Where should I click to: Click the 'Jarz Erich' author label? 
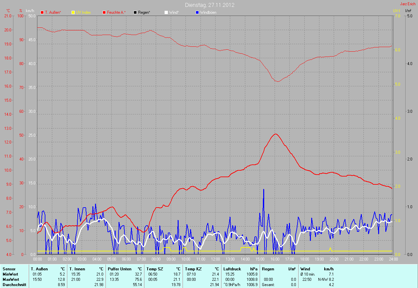click(x=408, y=4)
